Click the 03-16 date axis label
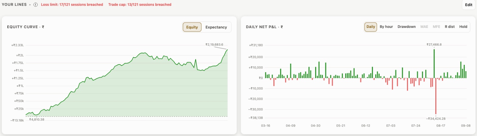477x136 pixels. (x=266, y=125)
